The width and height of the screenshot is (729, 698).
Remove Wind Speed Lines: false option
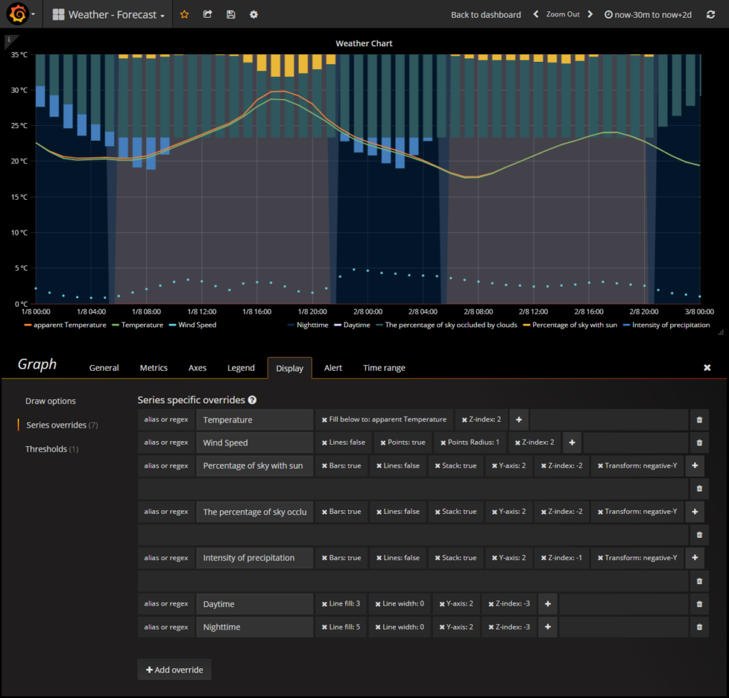[x=325, y=443]
